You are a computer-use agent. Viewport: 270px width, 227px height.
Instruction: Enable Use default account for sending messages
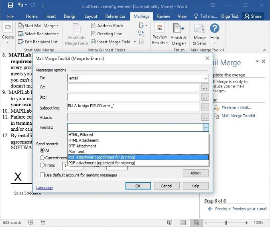tap(42, 175)
